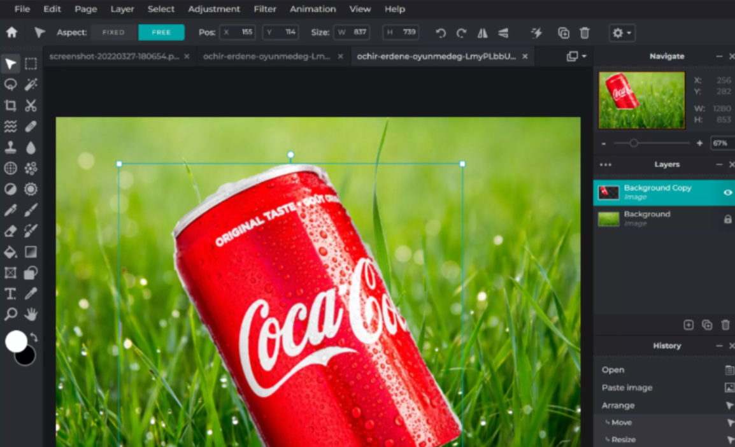Pick up the Clone Stamp tool
The width and height of the screenshot is (735, 447).
(x=11, y=148)
